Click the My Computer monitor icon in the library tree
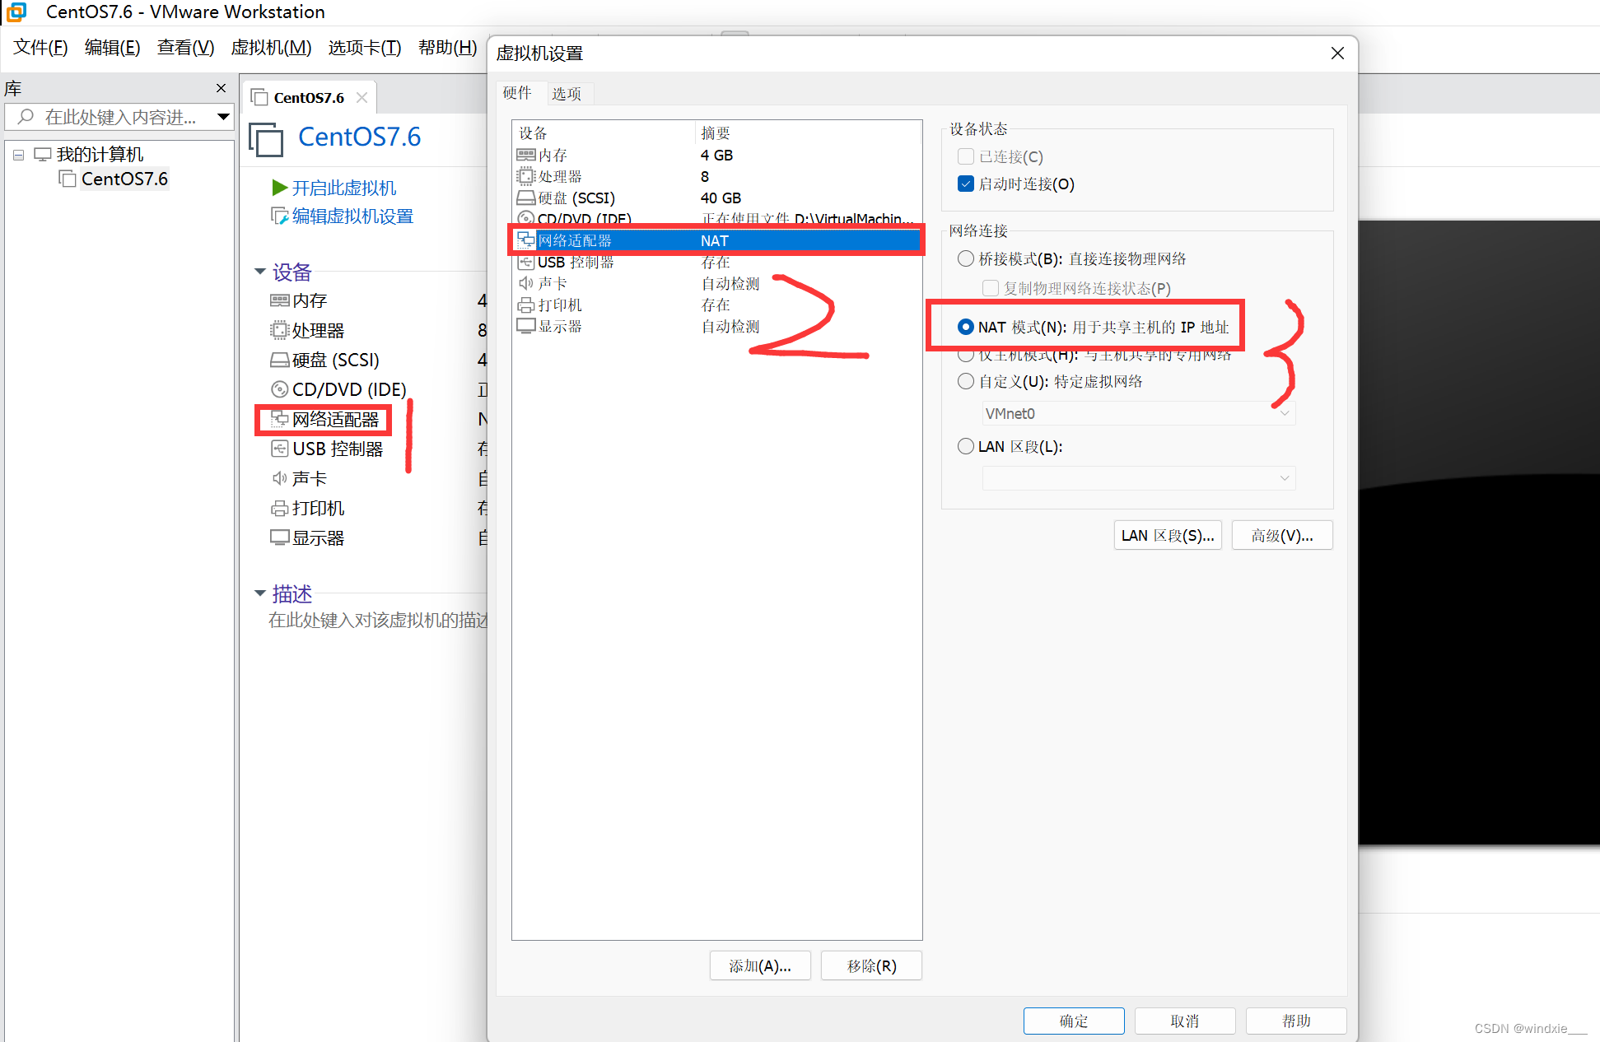 click(x=43, y=154)
